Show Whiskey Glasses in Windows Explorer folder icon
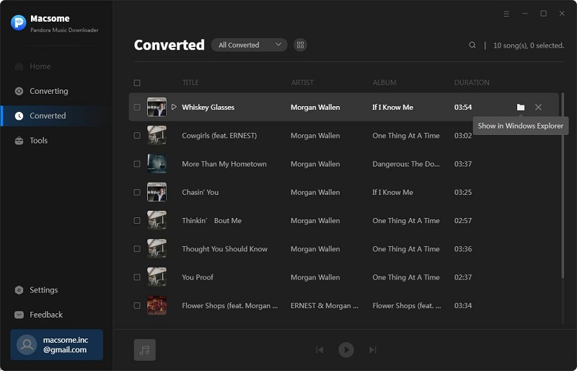The image size is (577, 371). (520, 108)
